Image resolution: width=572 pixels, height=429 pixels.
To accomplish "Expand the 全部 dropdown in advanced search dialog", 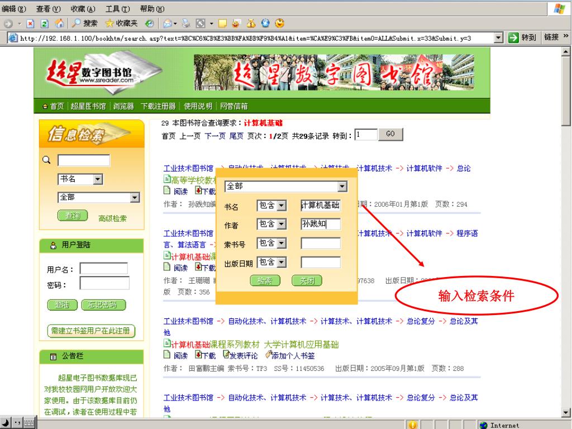I will click(x=342, y=187).
